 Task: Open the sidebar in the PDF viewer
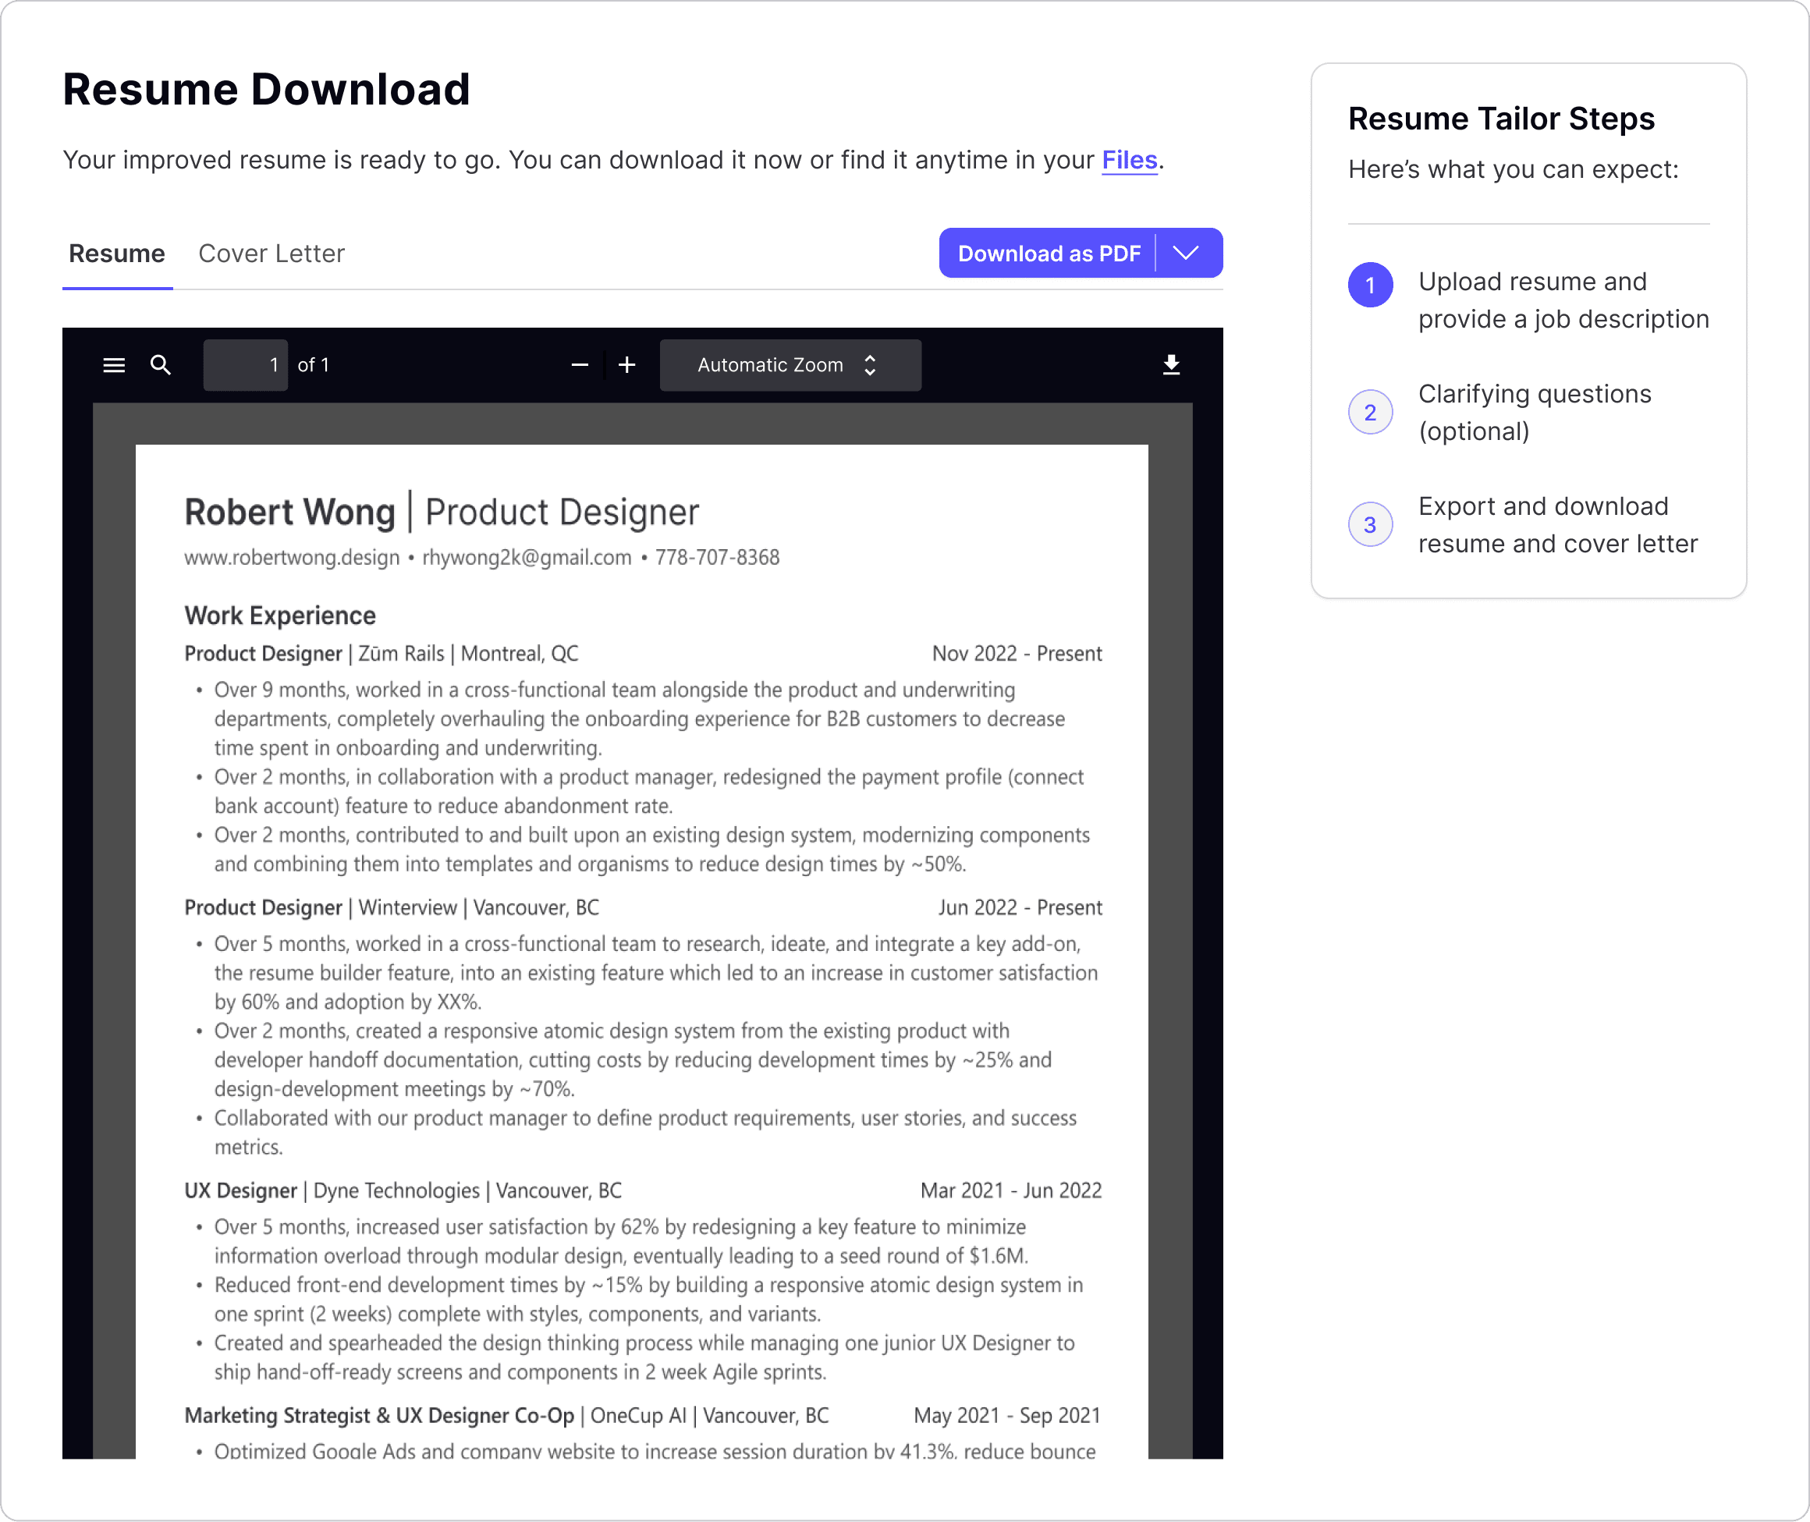(113, 365)
